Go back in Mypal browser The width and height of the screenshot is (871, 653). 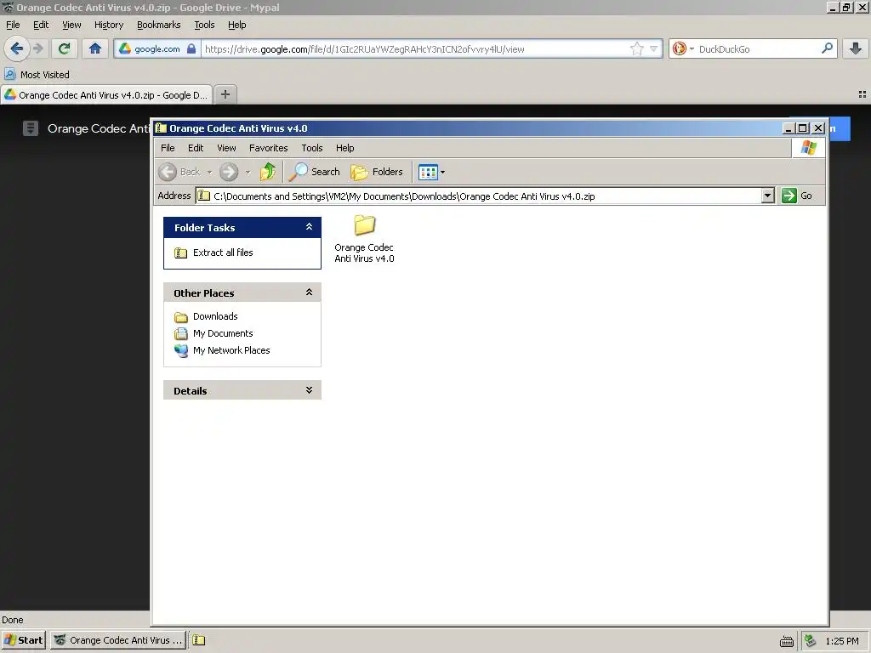17,48
